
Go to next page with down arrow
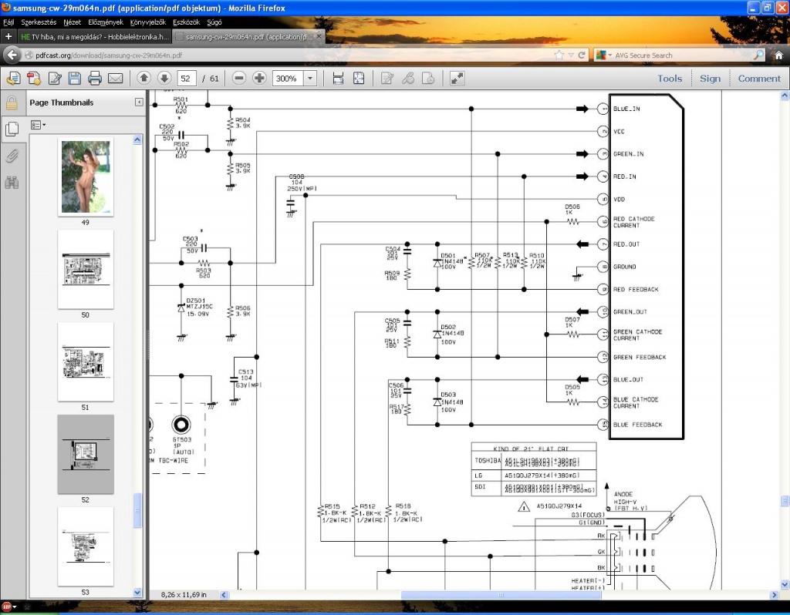(x=164, y=78)
